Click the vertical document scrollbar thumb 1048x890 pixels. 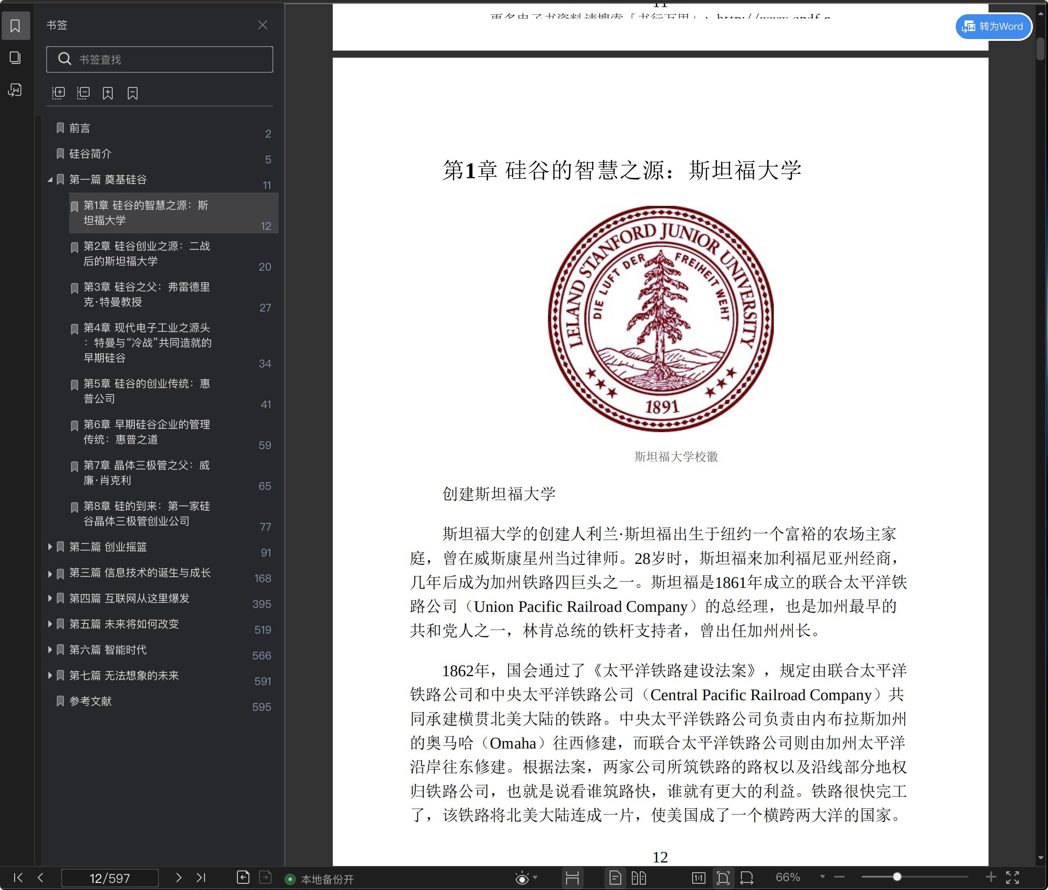click(x=1040, y=48)
